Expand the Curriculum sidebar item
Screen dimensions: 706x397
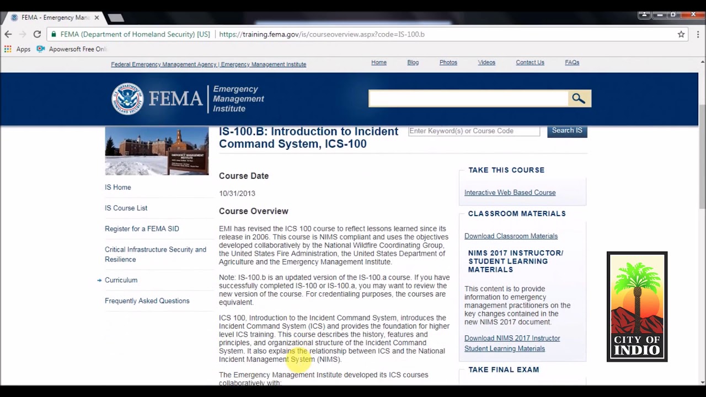(121, 280)
